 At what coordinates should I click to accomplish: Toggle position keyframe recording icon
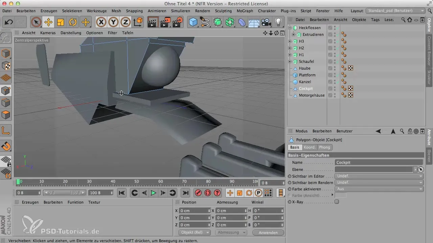point(230,193)
